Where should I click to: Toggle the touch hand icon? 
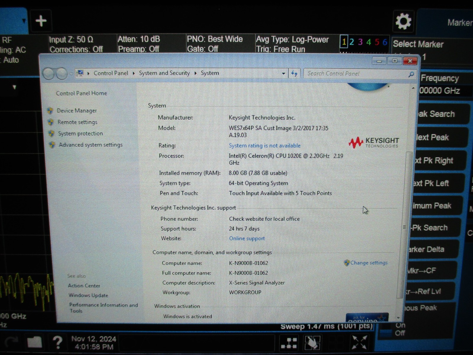pos(312,343)
